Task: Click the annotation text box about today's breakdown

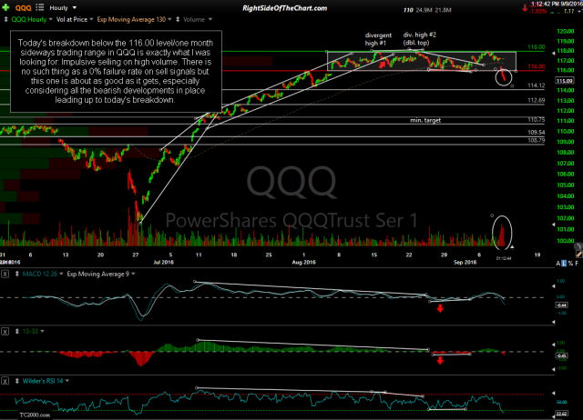Action: point(116,71)
